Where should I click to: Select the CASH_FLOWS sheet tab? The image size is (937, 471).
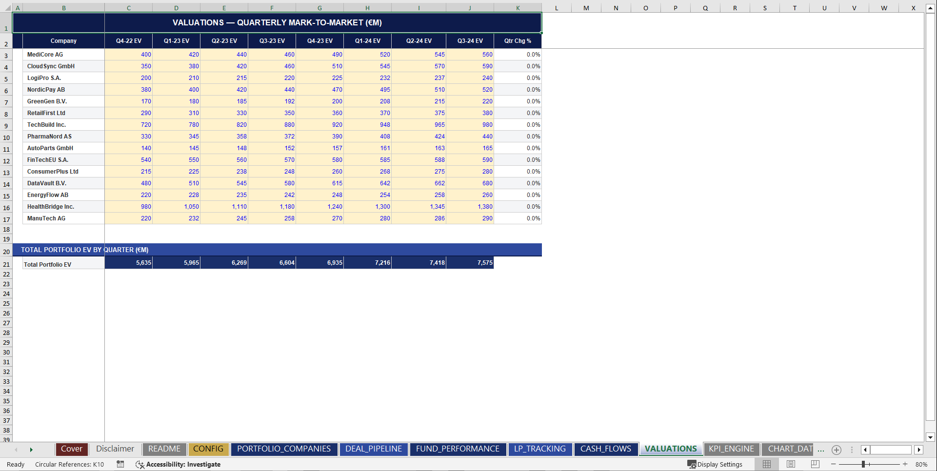[x=606, y=449]
